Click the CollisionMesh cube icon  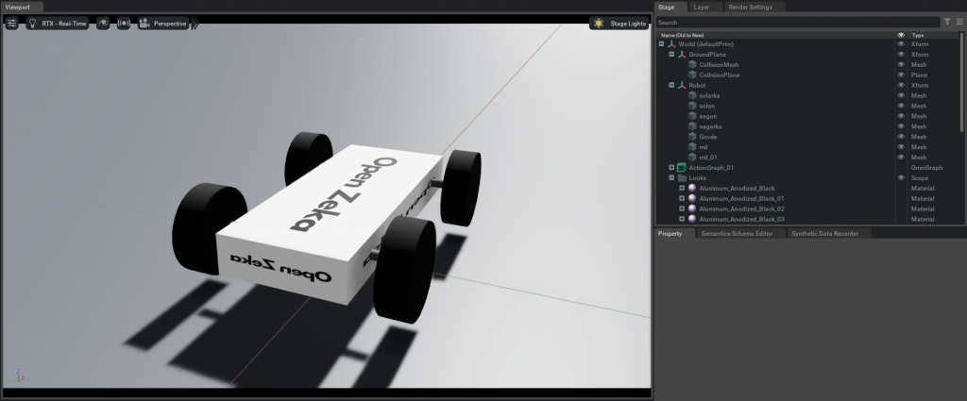(x=692, y=65)
